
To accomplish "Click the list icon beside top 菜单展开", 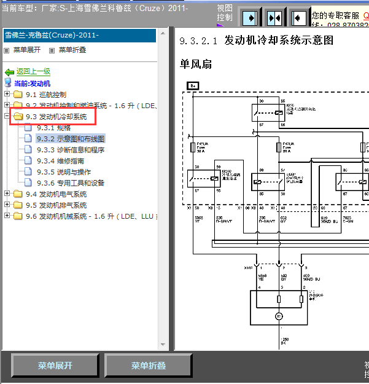I will [x=7, y=51].
